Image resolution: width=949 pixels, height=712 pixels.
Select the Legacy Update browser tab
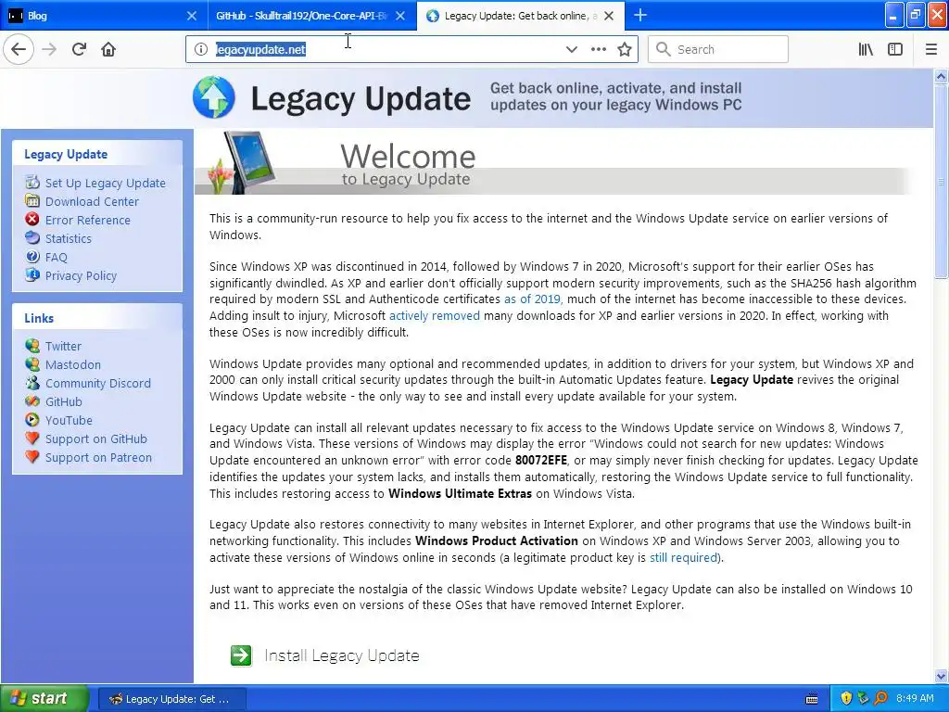pyautogui.click(x=521, y=16)
